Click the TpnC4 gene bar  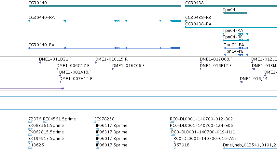pyautogui.click(x=235, y=13)
